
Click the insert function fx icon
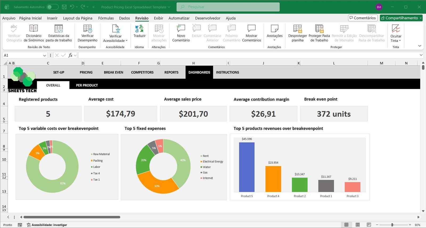pyautogui.click(x=70, y=55)
